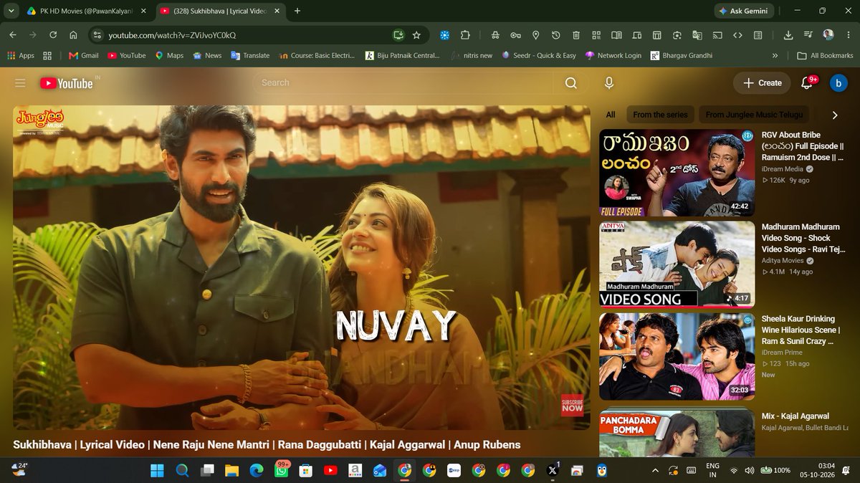
Task: Open the tab search dropdown arrow
Action: pyautogui.click(x=10, y=11)
